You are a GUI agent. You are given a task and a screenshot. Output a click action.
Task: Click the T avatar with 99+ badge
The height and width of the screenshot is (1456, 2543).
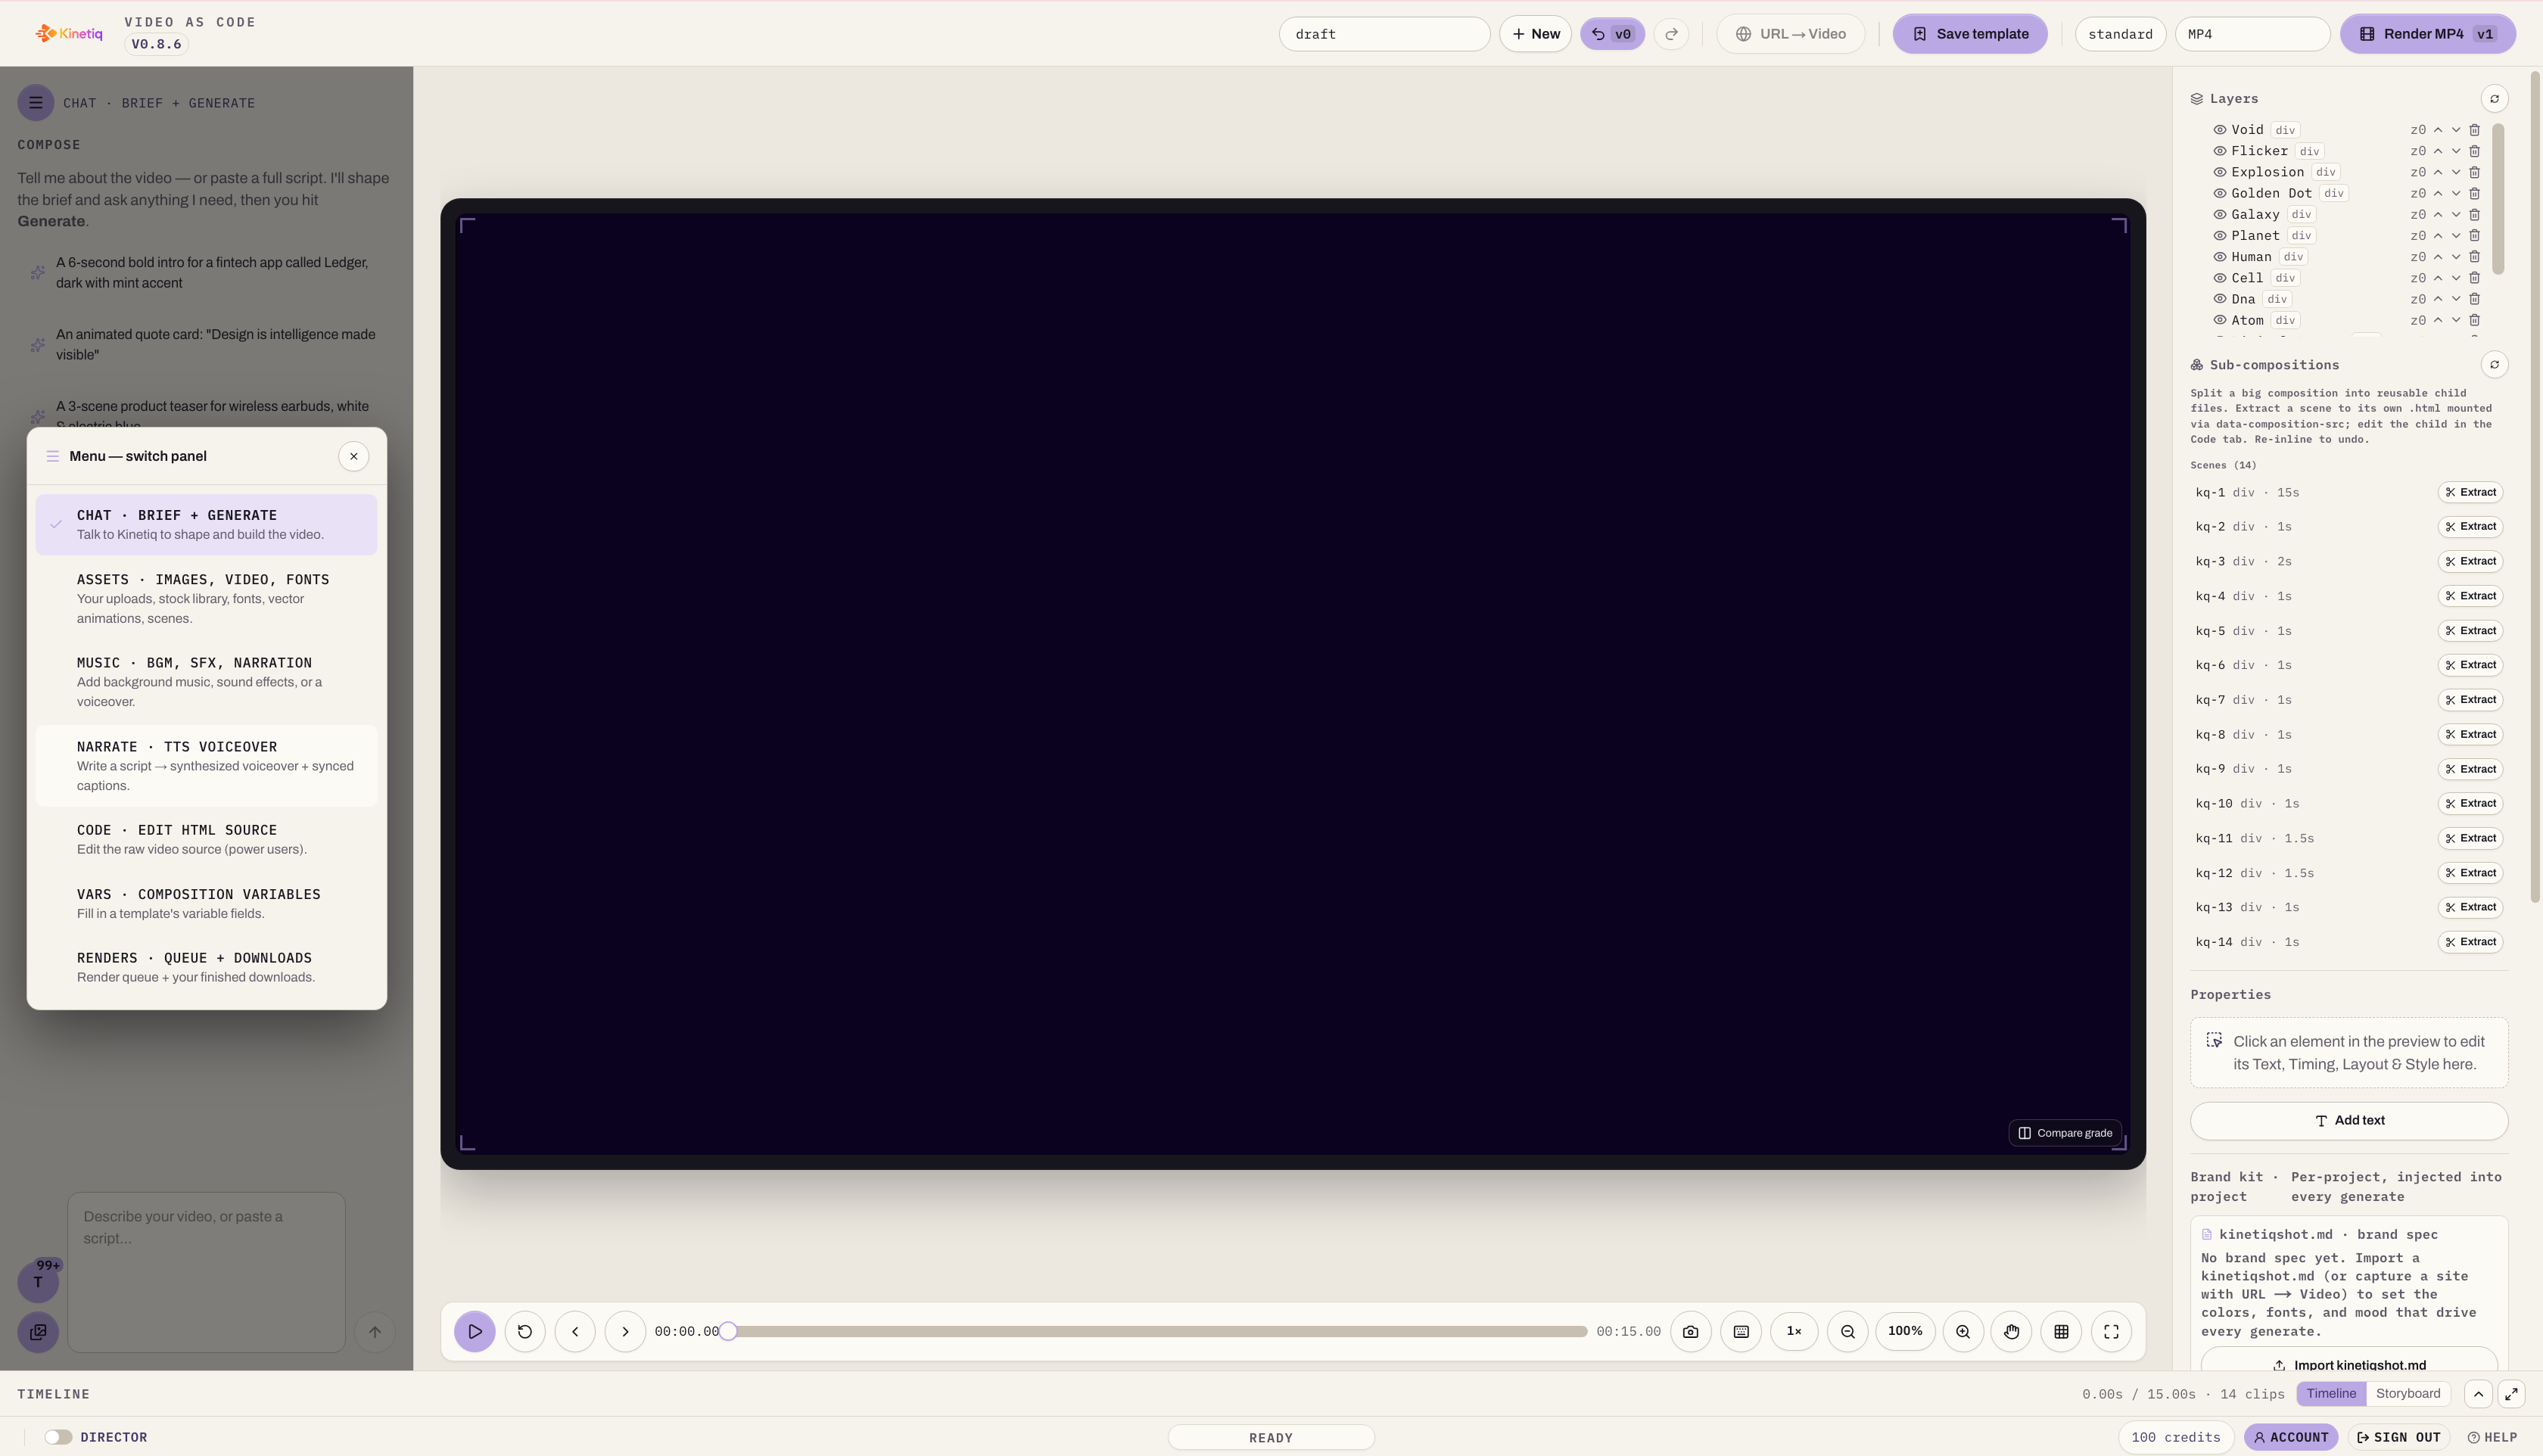[38, 1281]
